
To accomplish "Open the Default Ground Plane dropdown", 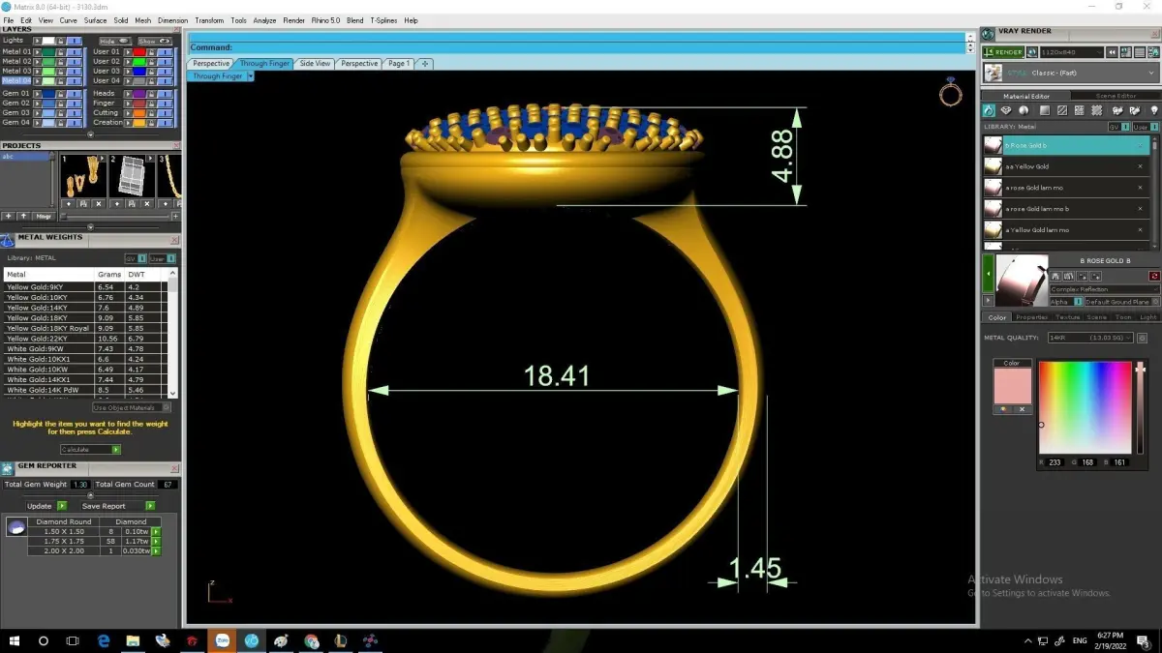I will pos(1121,302).
